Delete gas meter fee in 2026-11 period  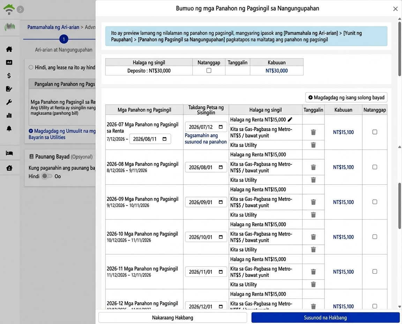click(x=313, y=272)
